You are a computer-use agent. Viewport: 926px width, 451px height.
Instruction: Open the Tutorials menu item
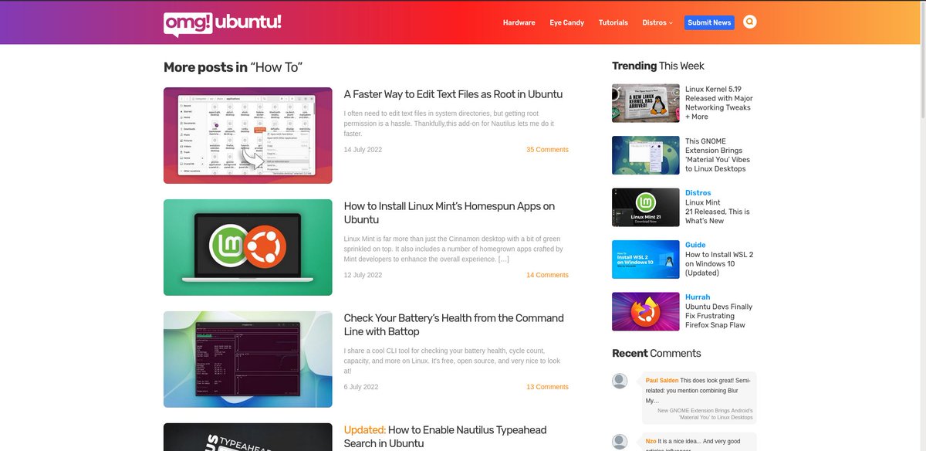tap(613, 22)
